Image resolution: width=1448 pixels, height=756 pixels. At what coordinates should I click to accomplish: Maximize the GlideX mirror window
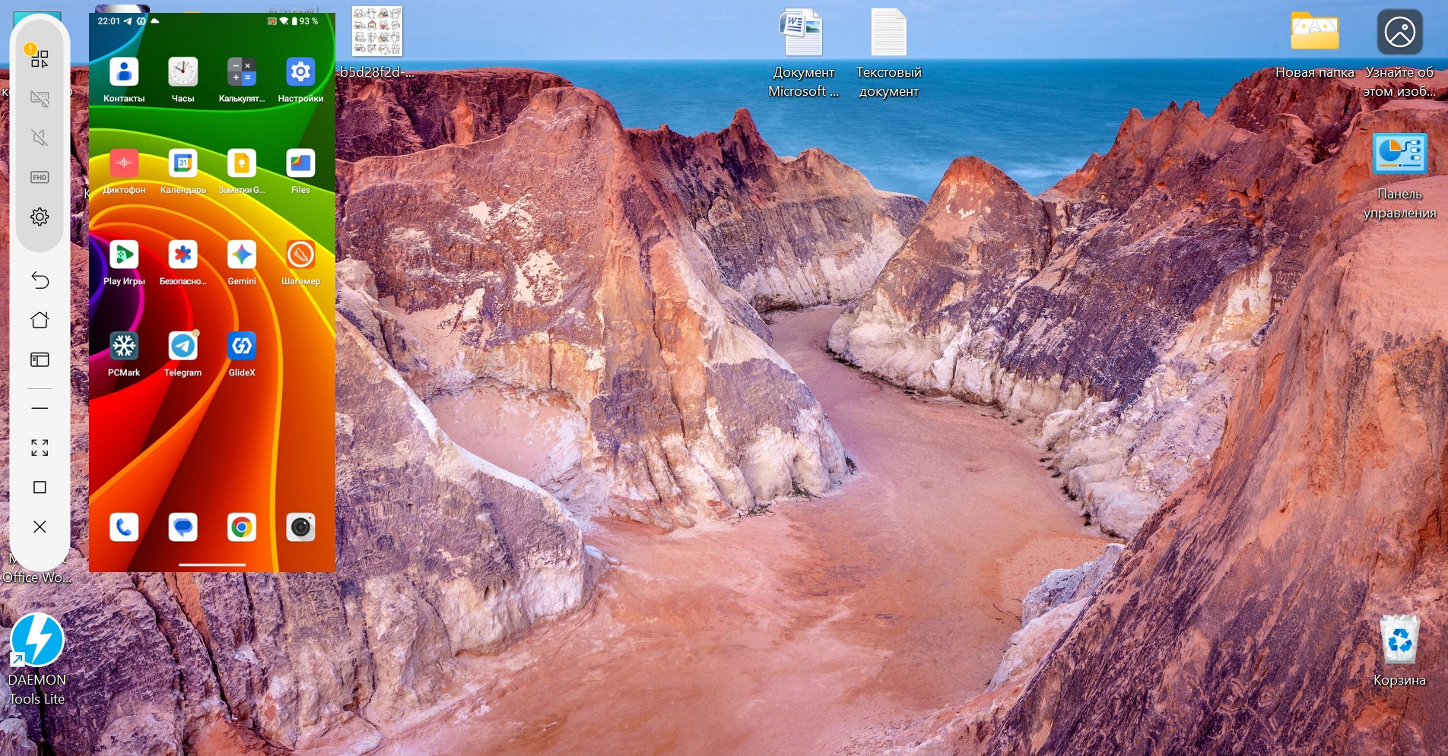[40, 487]
